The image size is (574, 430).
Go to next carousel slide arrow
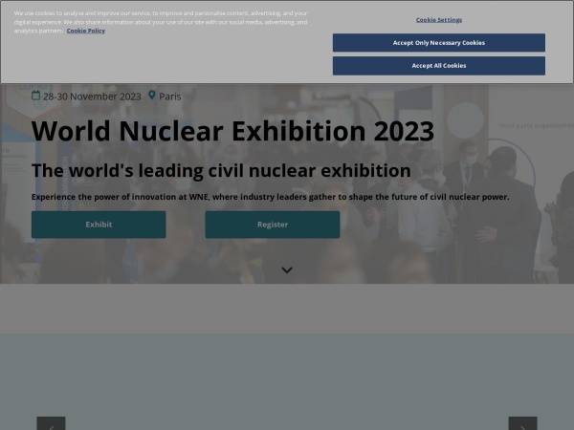tap(522, 424)
